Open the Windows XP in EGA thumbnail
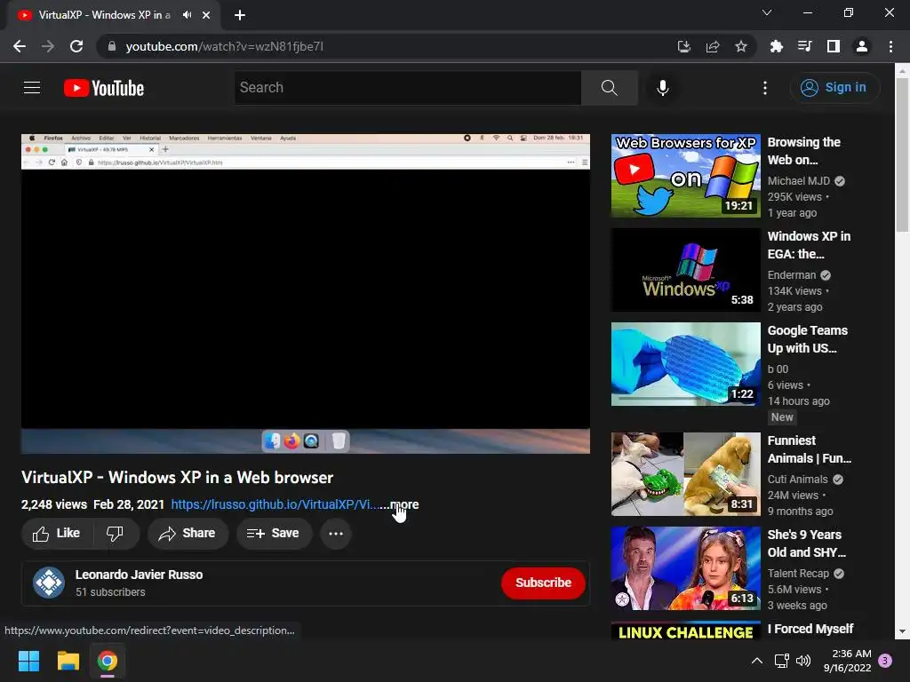 [x=685, y=270]
